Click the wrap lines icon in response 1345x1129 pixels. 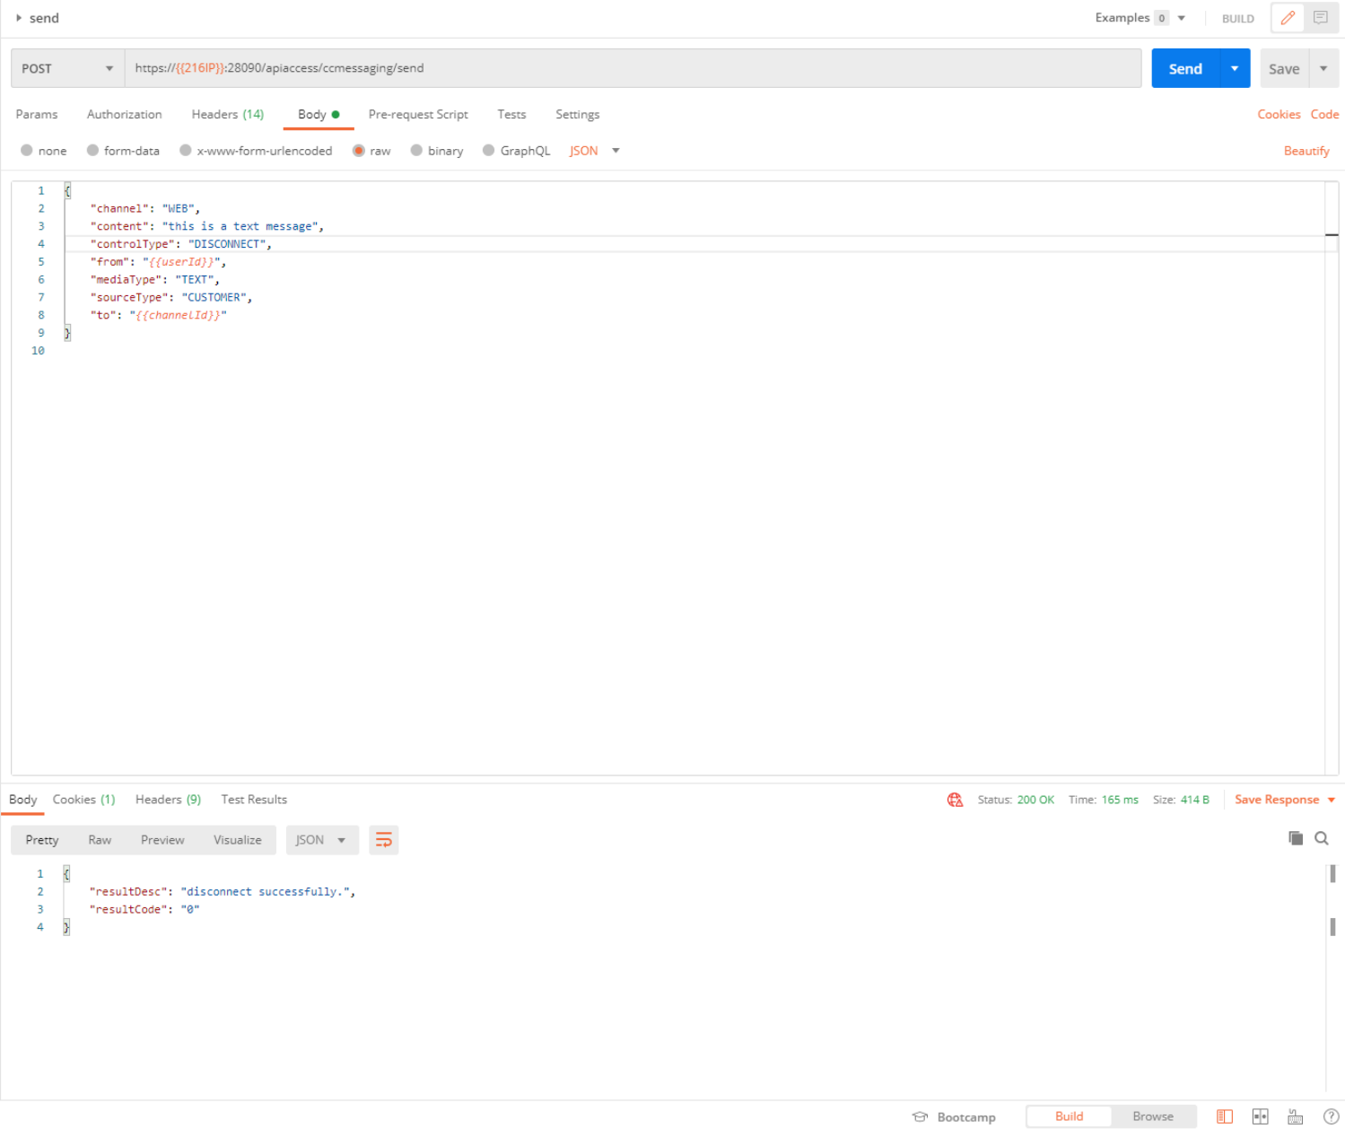coord(384,840)
